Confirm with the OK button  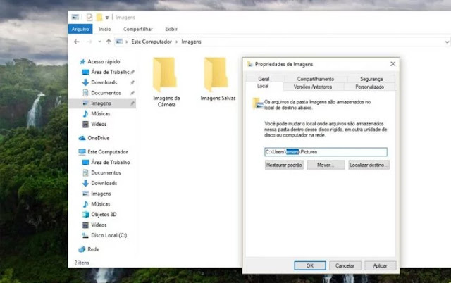tap(310, 266)
